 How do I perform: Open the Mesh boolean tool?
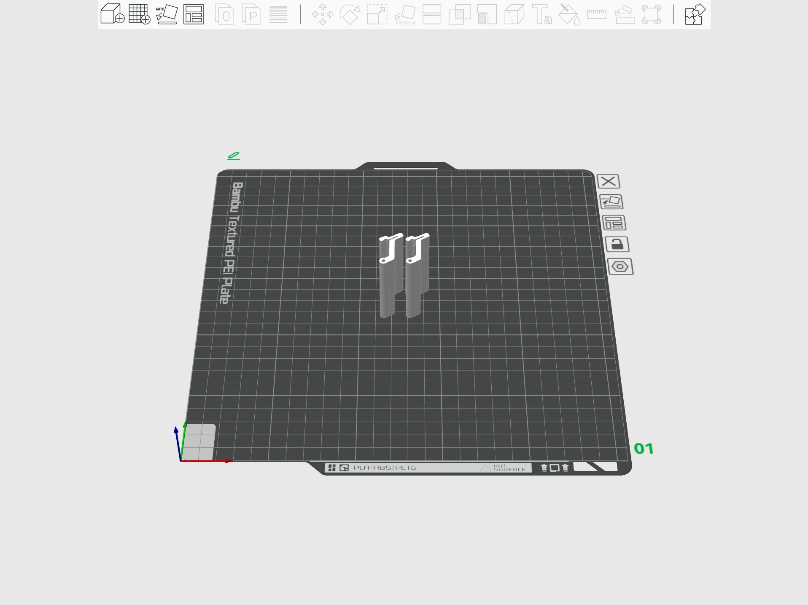[x=460, y=15]
